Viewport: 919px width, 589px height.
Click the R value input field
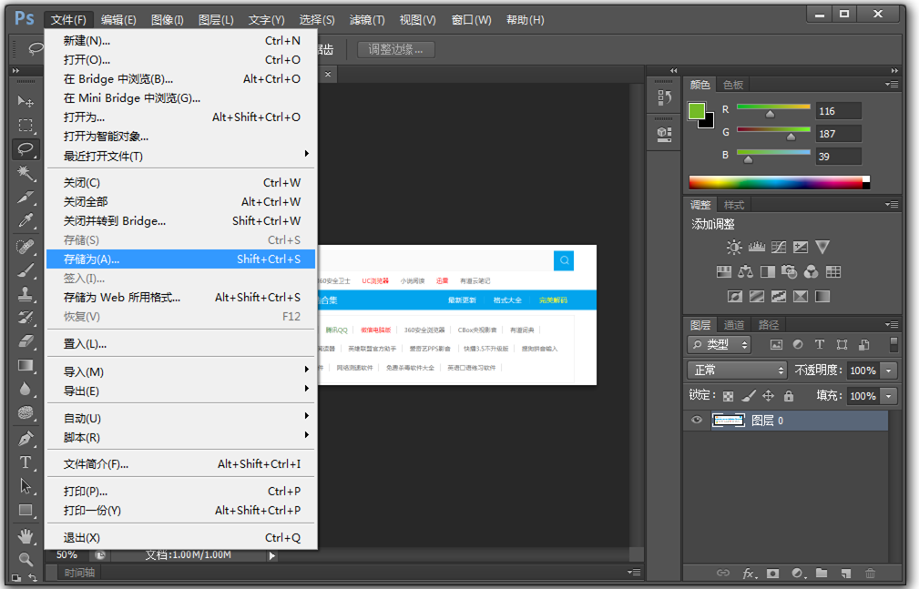click(838, 111)
